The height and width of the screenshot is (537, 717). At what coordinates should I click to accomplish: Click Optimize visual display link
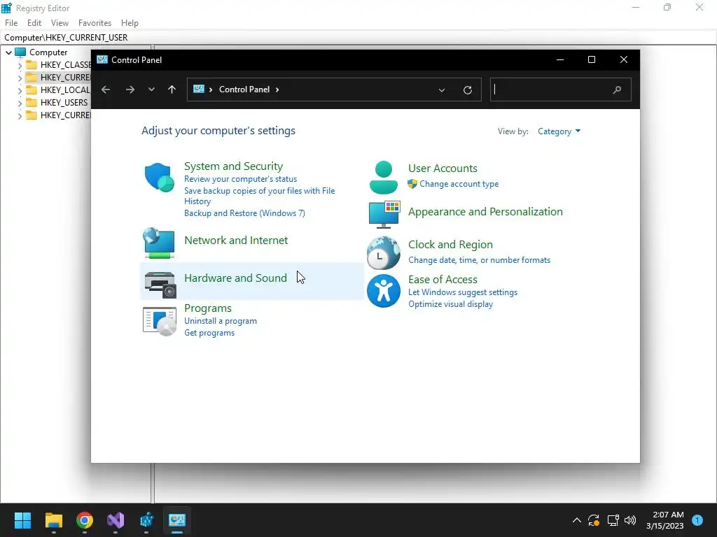coord(450,304)
